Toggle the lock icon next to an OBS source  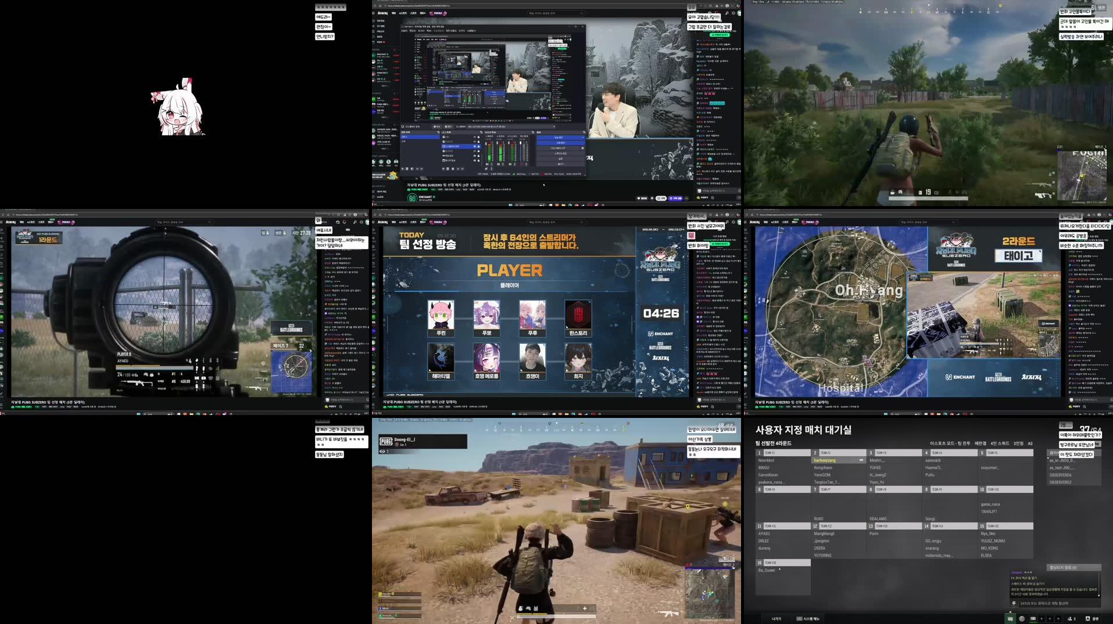(x=479, y=146)
